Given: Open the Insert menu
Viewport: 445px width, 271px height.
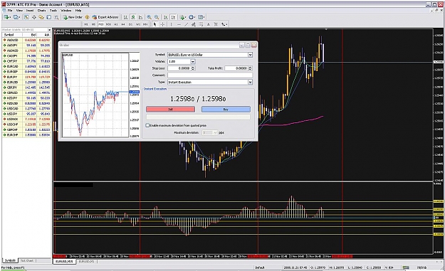Looking at the screenshot, I should click(x=30, y=11).
